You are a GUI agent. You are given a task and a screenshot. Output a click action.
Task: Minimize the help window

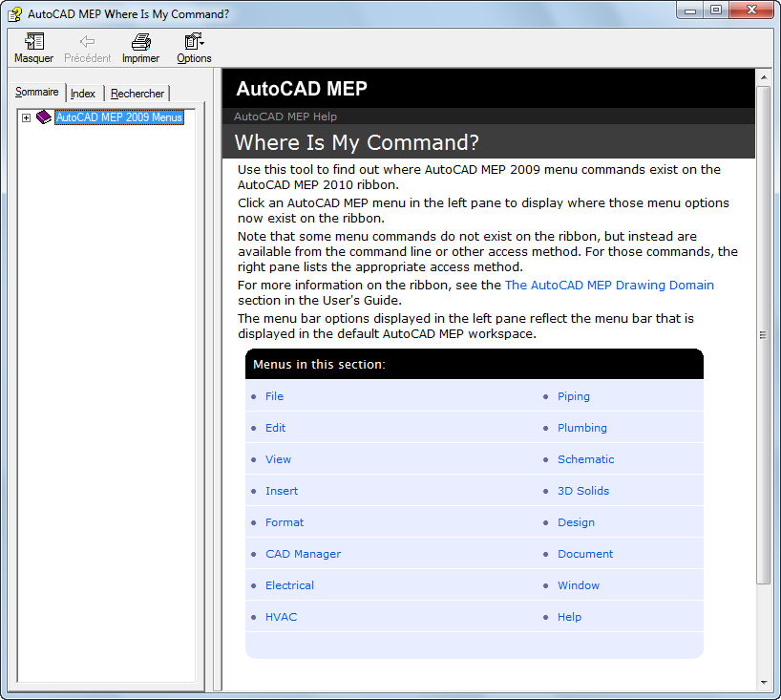point(690,11)
